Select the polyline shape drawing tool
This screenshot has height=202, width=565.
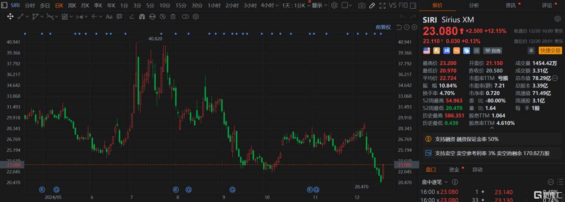click(35, 17)
